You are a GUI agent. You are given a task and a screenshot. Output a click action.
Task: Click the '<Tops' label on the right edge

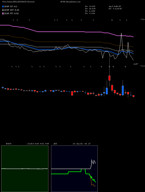[x=142, y=19]
